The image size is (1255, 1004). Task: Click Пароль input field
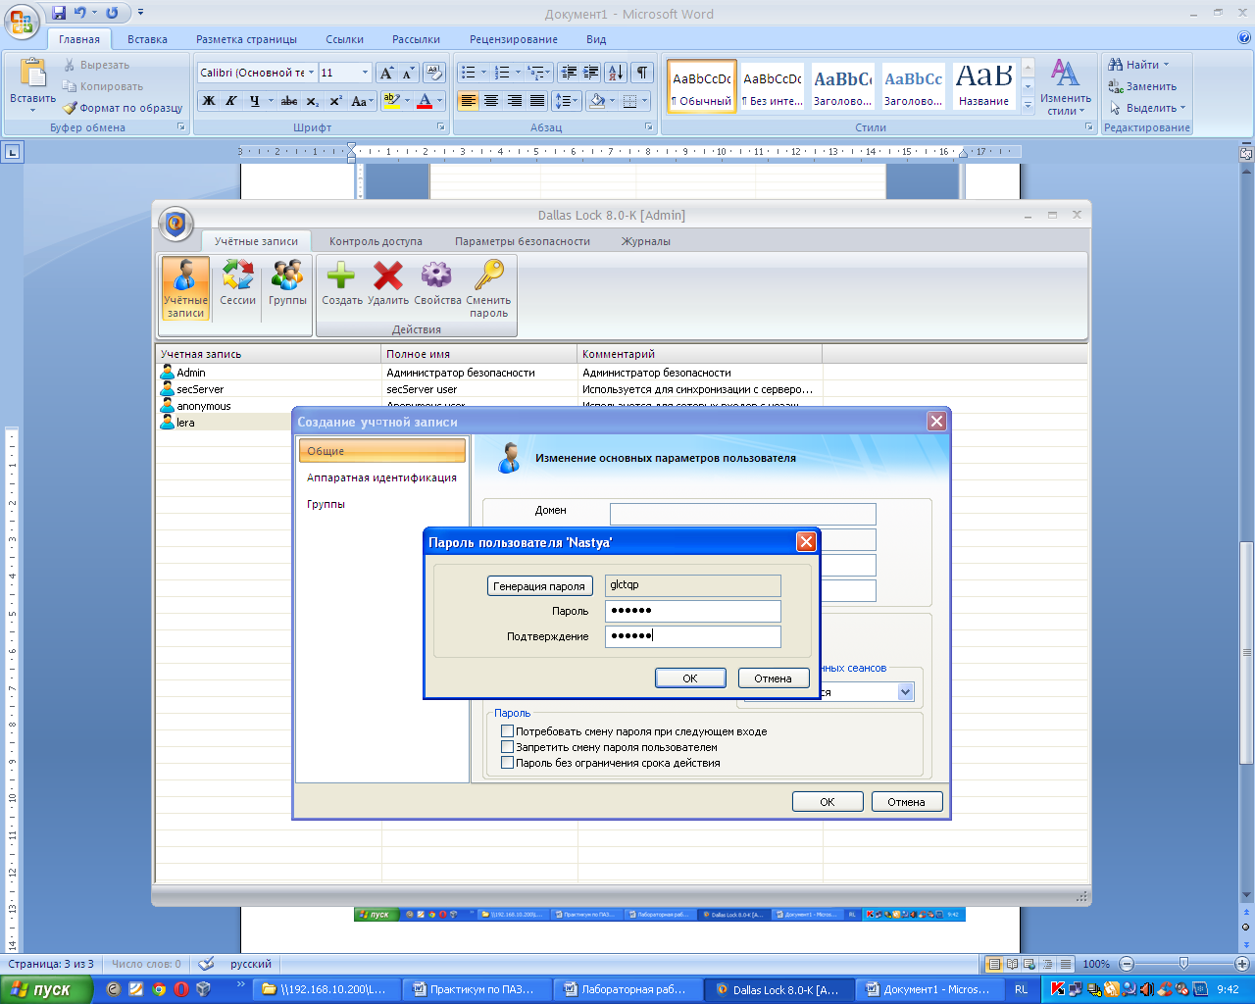point(693,611)
